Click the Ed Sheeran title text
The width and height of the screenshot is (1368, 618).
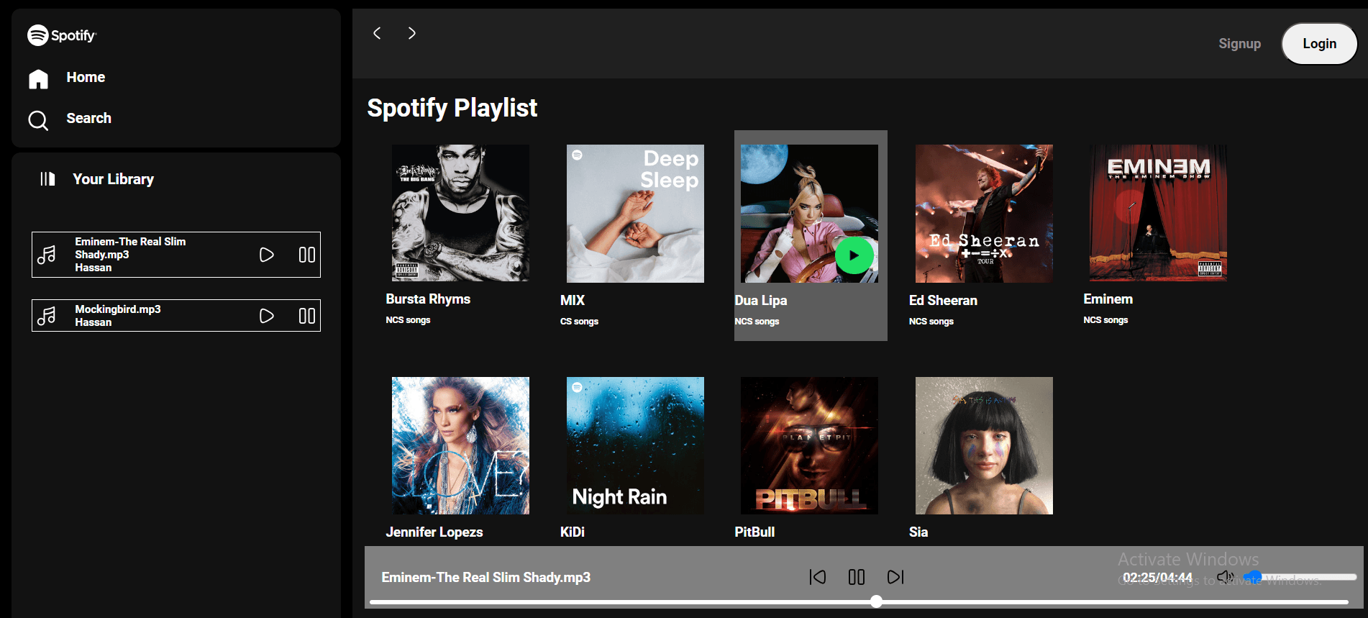point(943,301)
